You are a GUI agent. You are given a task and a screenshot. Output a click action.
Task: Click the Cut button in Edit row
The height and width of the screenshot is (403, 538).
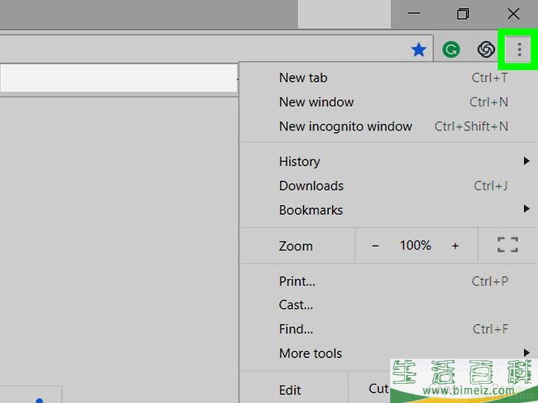[378, 388]
